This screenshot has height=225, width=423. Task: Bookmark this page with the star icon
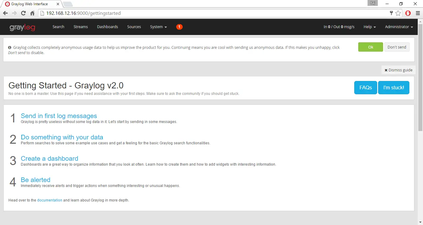[x=398, y=13]
